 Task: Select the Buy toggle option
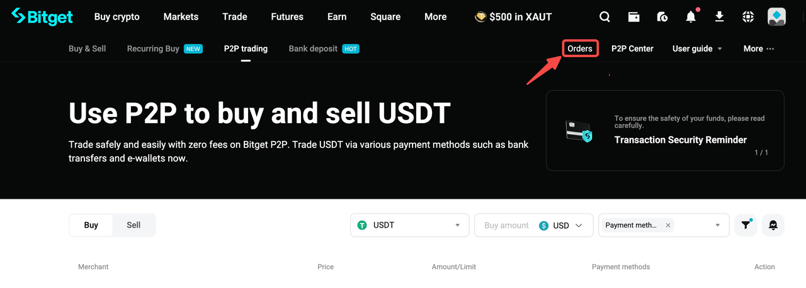[x=91, y=225]
